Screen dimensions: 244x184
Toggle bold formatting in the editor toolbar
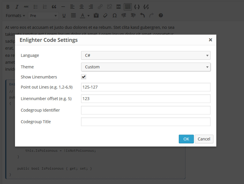click(8, 7)
